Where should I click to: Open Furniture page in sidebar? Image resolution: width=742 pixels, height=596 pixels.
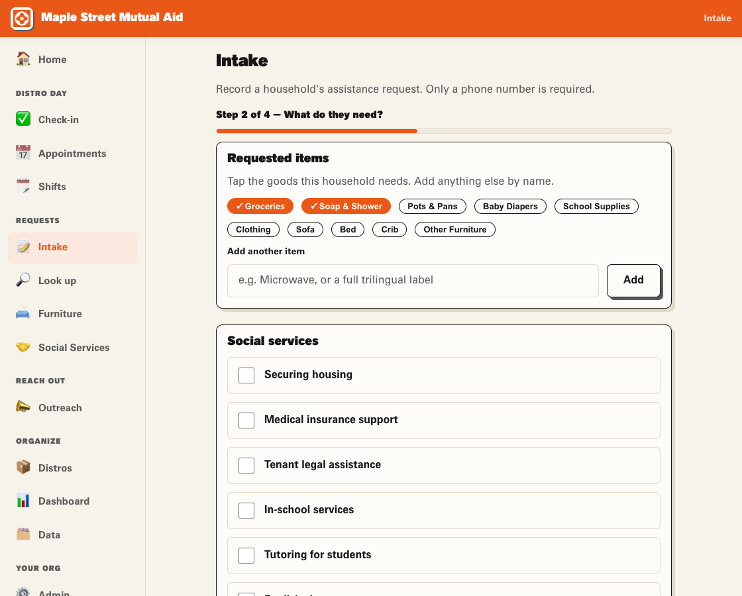[x=72, y=314]
